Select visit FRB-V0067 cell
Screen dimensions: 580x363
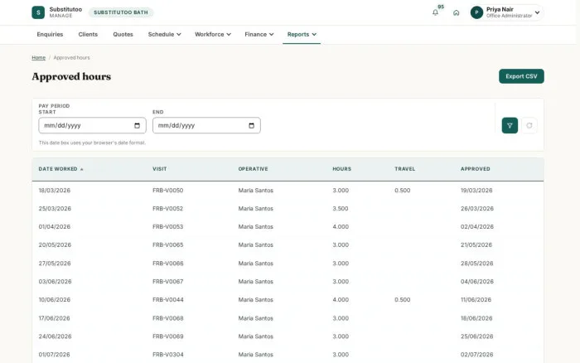[168, 281]
